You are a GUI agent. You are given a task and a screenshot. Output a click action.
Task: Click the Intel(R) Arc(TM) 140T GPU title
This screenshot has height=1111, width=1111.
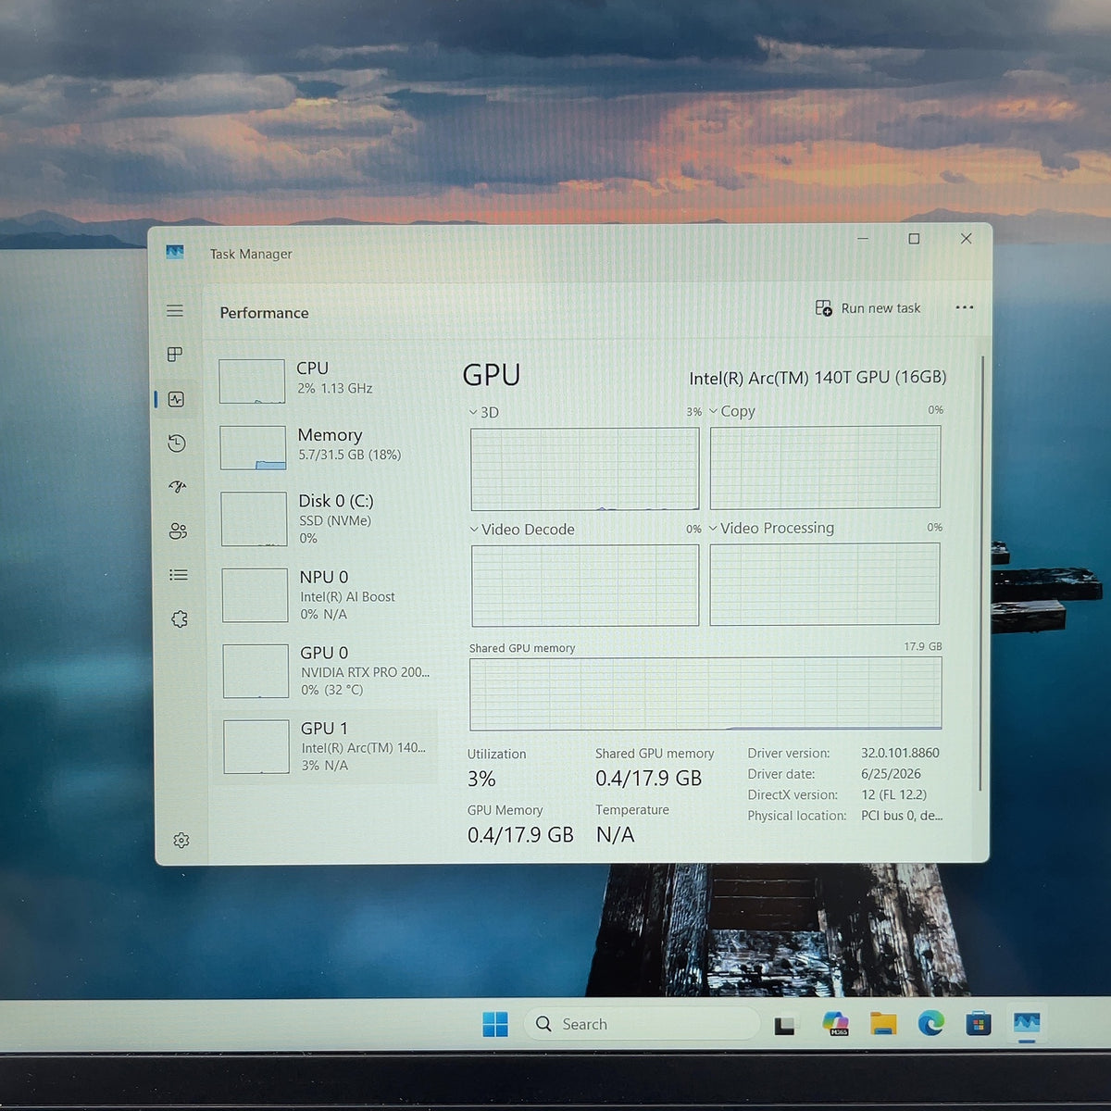[818, 378]
